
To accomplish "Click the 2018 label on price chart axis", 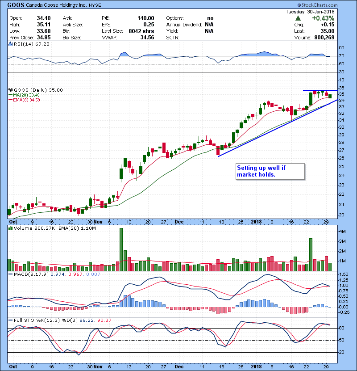I will [256, 222].
